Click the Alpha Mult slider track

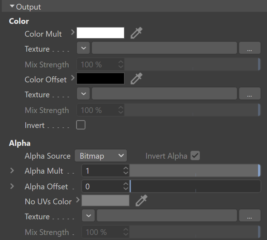pos(195,170)
